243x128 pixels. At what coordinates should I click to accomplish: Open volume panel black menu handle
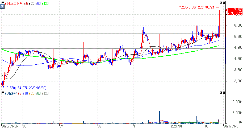[x=3, y=92]
